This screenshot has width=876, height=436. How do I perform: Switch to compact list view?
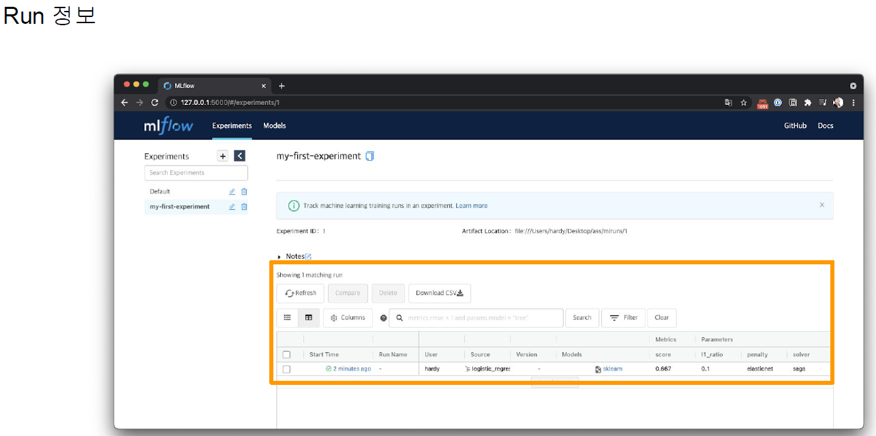coord(288,317)
